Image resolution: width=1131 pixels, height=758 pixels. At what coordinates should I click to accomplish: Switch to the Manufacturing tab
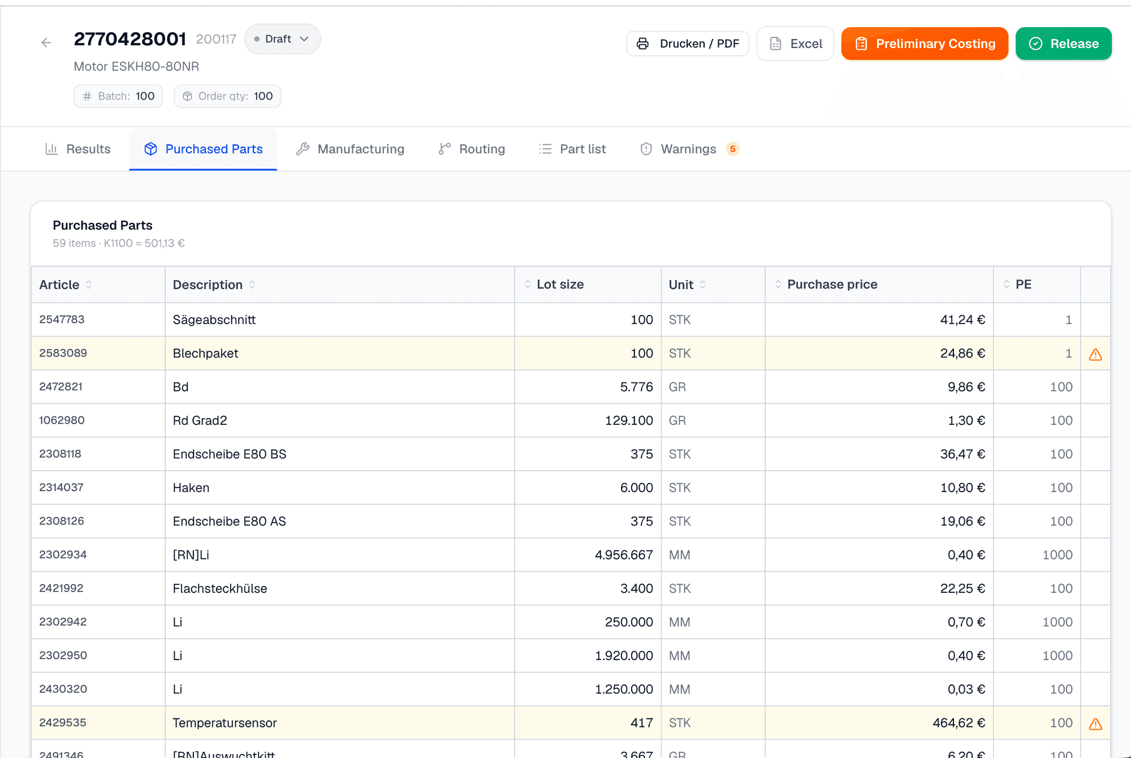tap(350, 149)
